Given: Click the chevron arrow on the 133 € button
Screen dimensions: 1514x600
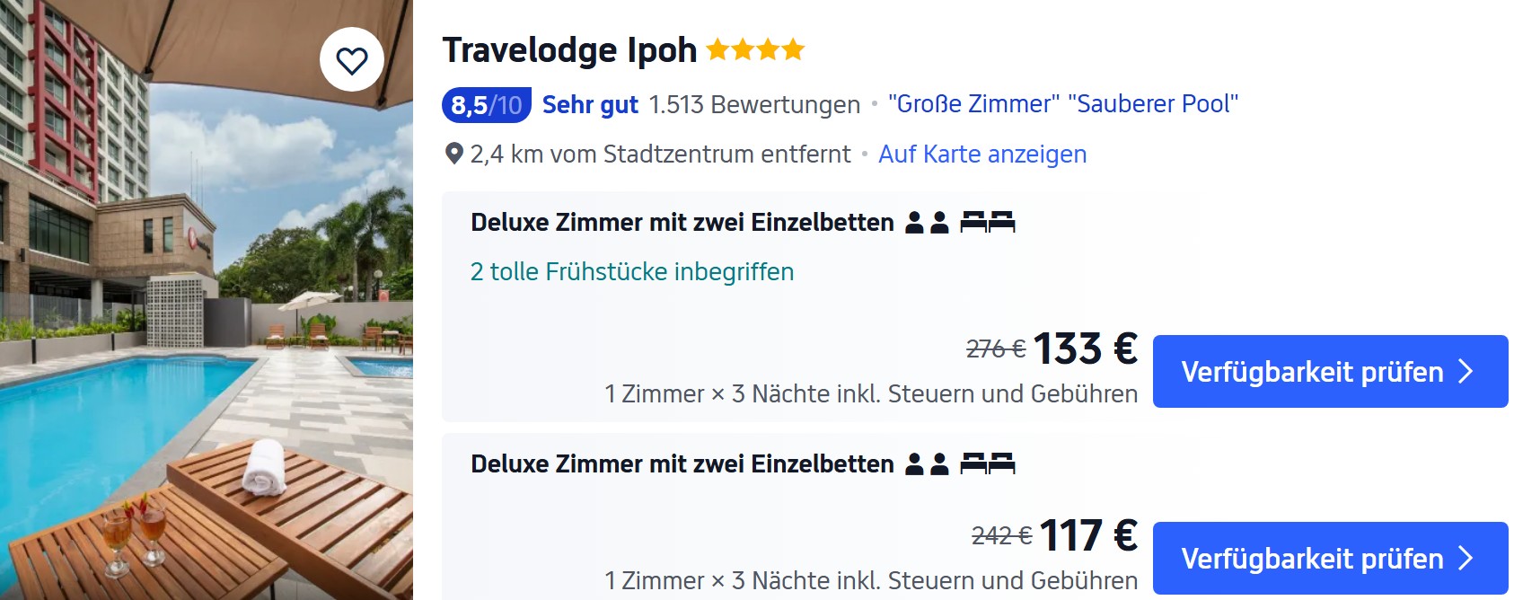Looking at the screenshot, I should 1466,372.
